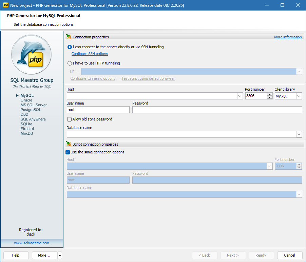The height and width of the screenshot is (262, 306).
Task: Increase port number with the up stepper
Action: [269, 94]
